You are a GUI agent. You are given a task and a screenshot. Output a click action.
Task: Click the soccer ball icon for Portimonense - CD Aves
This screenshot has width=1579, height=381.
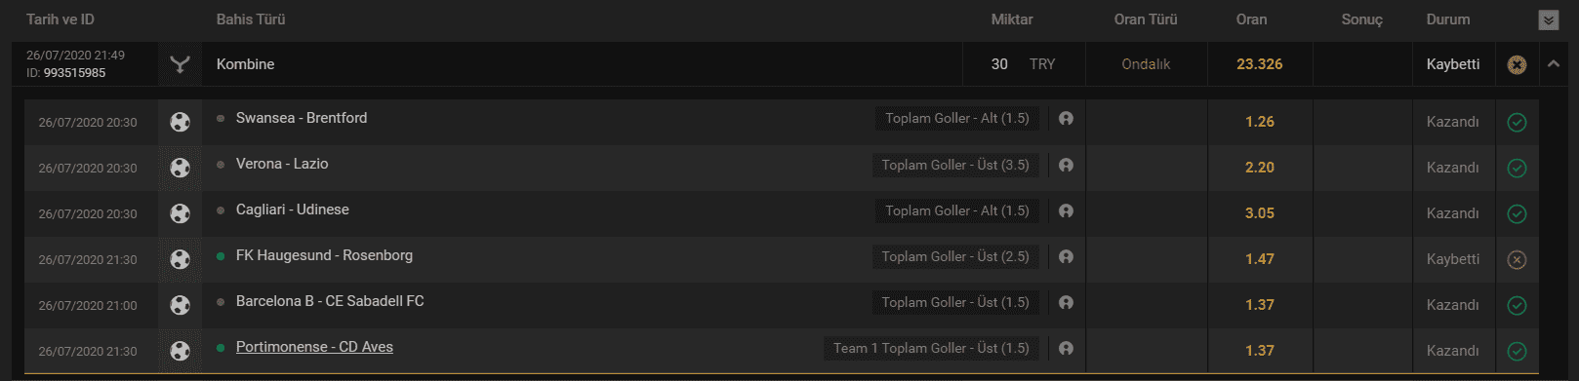pos(180,351)
